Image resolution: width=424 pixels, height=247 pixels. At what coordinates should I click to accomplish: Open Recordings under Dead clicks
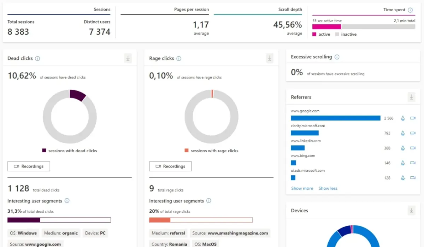tap(29, 166)
